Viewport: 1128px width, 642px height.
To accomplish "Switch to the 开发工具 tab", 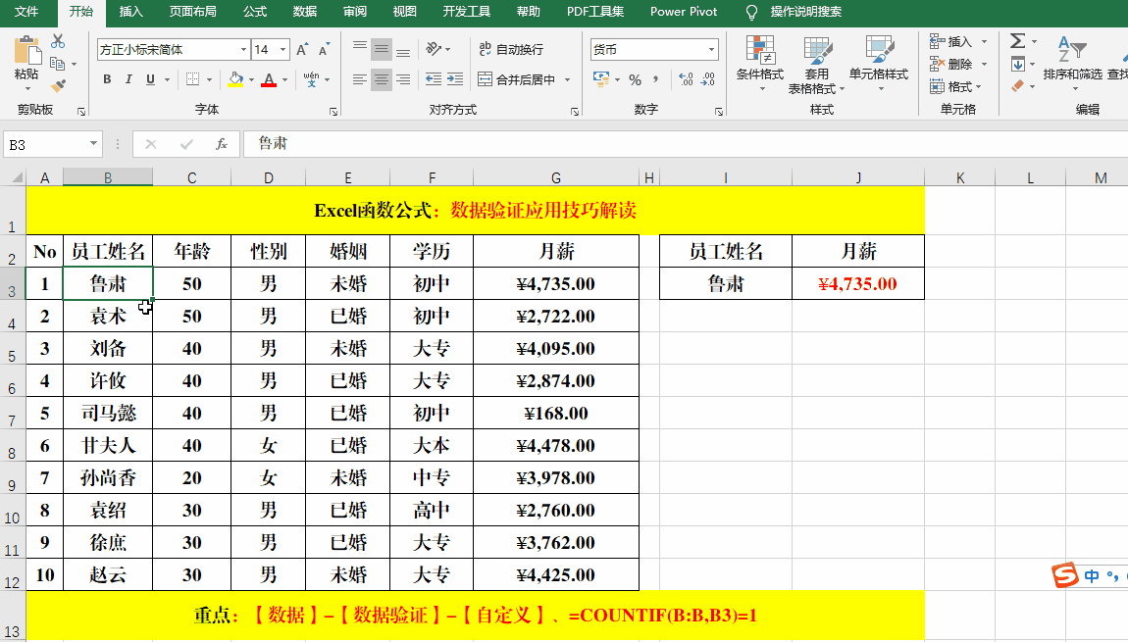I will (x=466, y=12).
